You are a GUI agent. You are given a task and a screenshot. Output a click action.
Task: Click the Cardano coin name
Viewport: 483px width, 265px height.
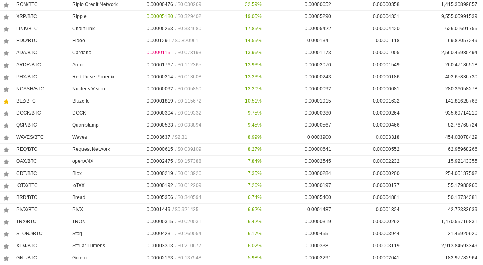click(82, 53)
